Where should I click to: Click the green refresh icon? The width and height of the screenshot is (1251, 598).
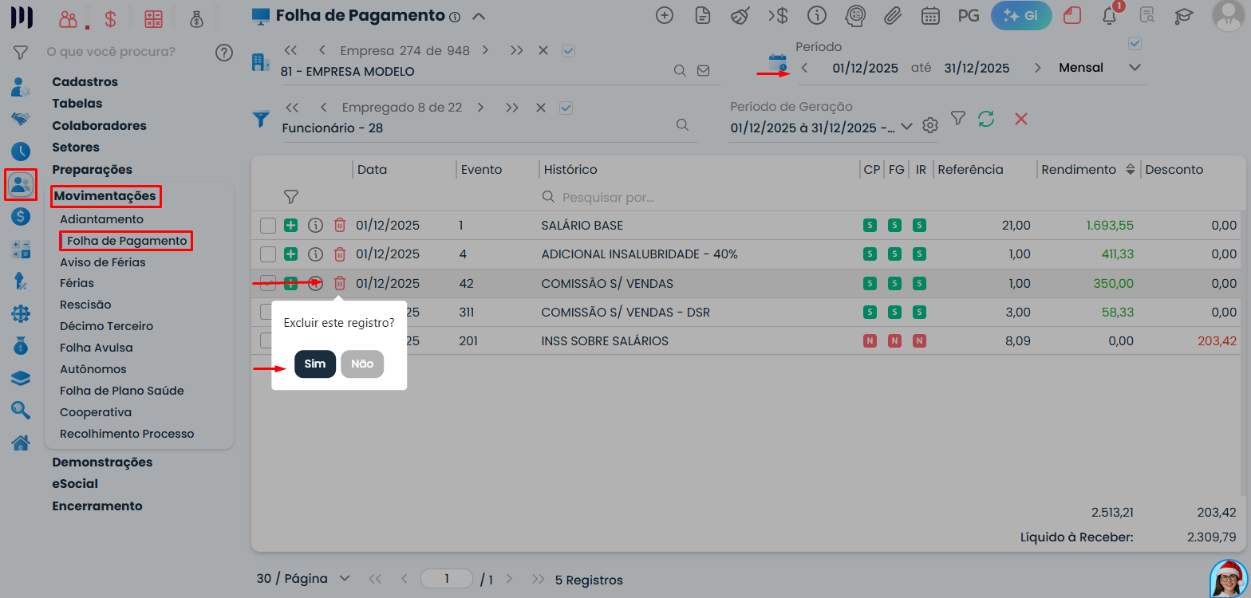986,119
